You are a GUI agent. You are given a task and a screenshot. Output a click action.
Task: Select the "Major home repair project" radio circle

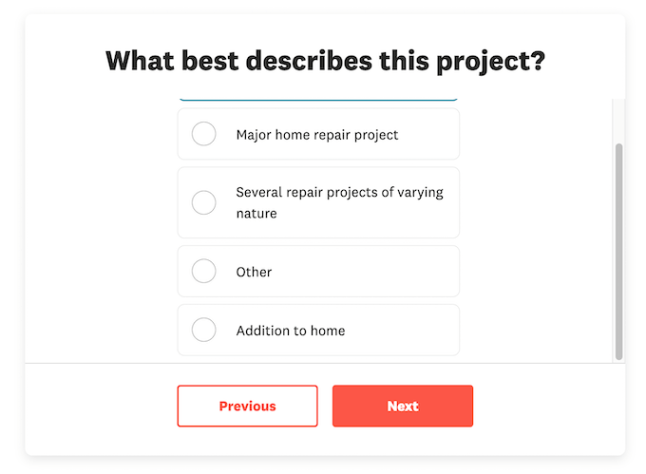tap(204, 134)
